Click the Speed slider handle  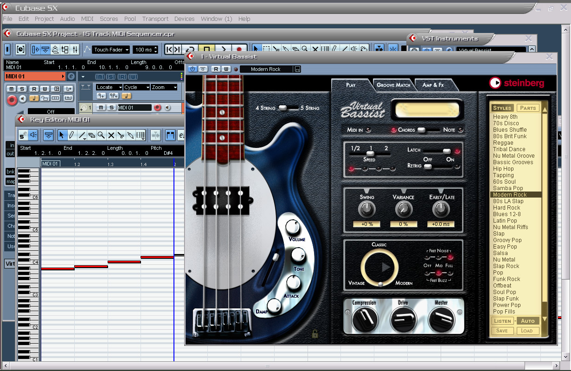pos(370,154)
